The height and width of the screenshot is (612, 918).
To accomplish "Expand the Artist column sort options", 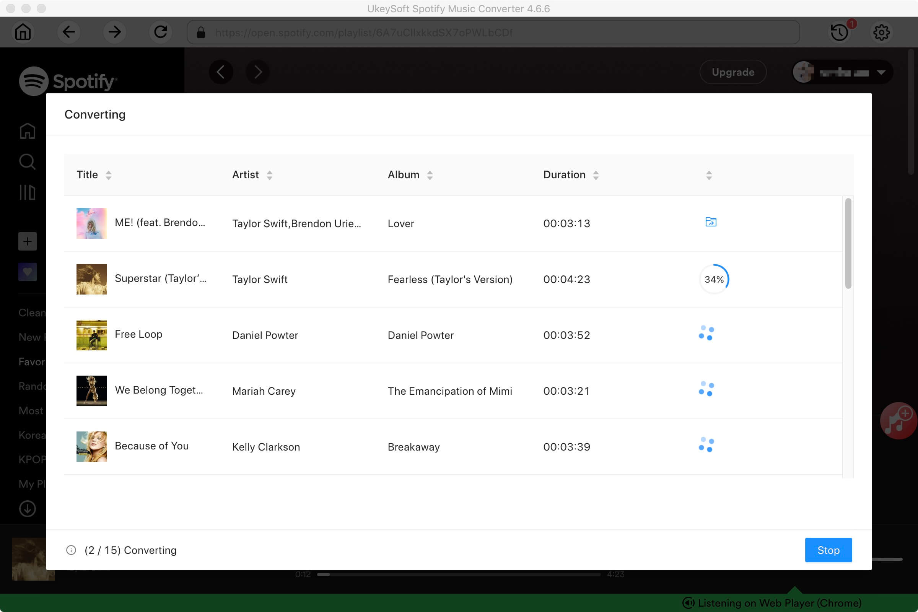I will tap(269, 174).
